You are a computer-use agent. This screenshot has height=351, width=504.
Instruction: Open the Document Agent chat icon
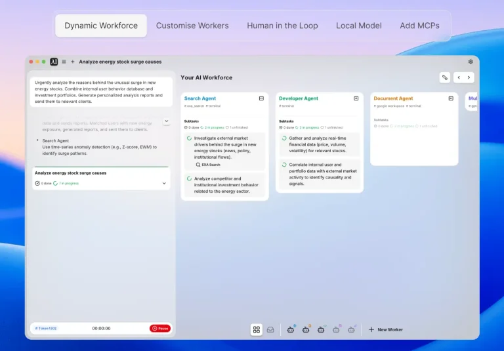tap(451, 98)
